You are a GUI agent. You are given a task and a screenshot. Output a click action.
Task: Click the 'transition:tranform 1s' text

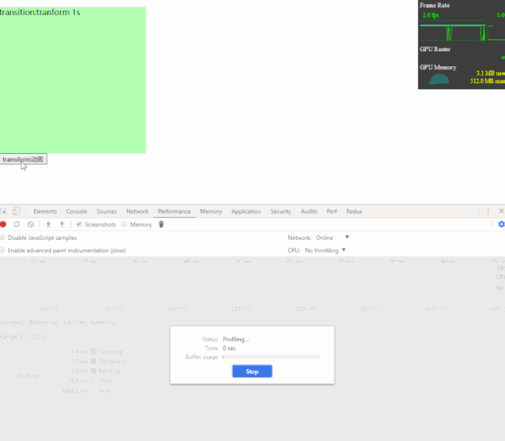tap(40, 13)
